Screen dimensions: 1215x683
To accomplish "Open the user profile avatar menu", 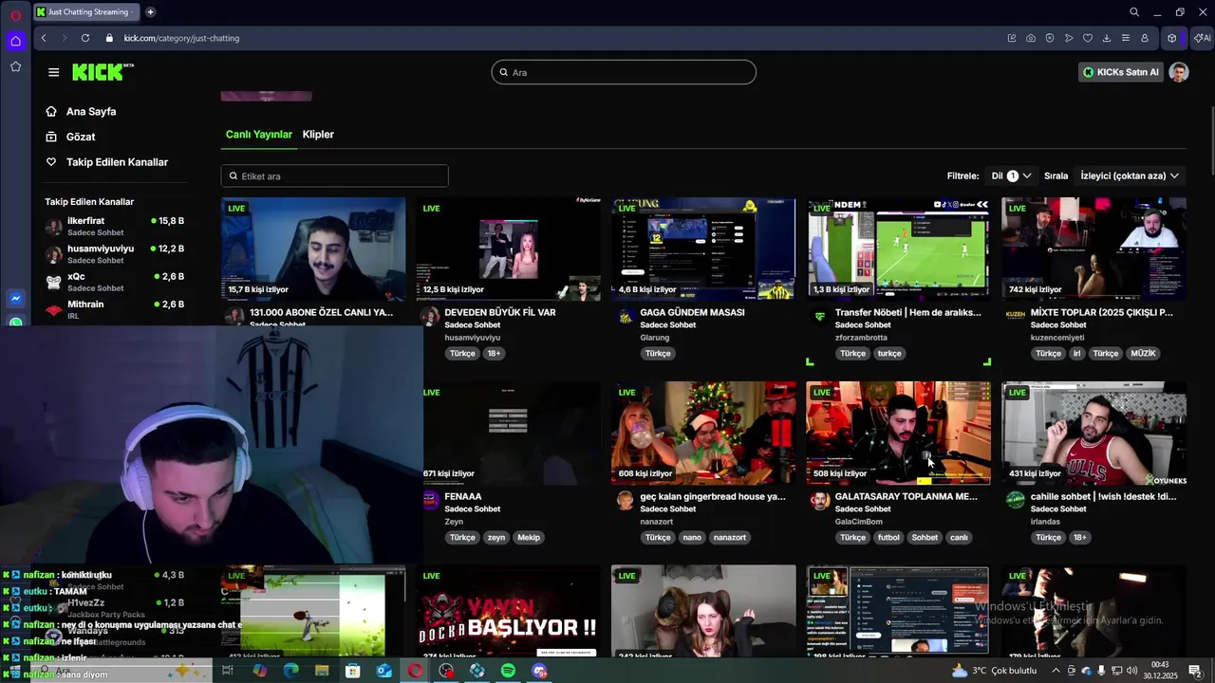I will pyautogui.click(x=1179, y=72).
